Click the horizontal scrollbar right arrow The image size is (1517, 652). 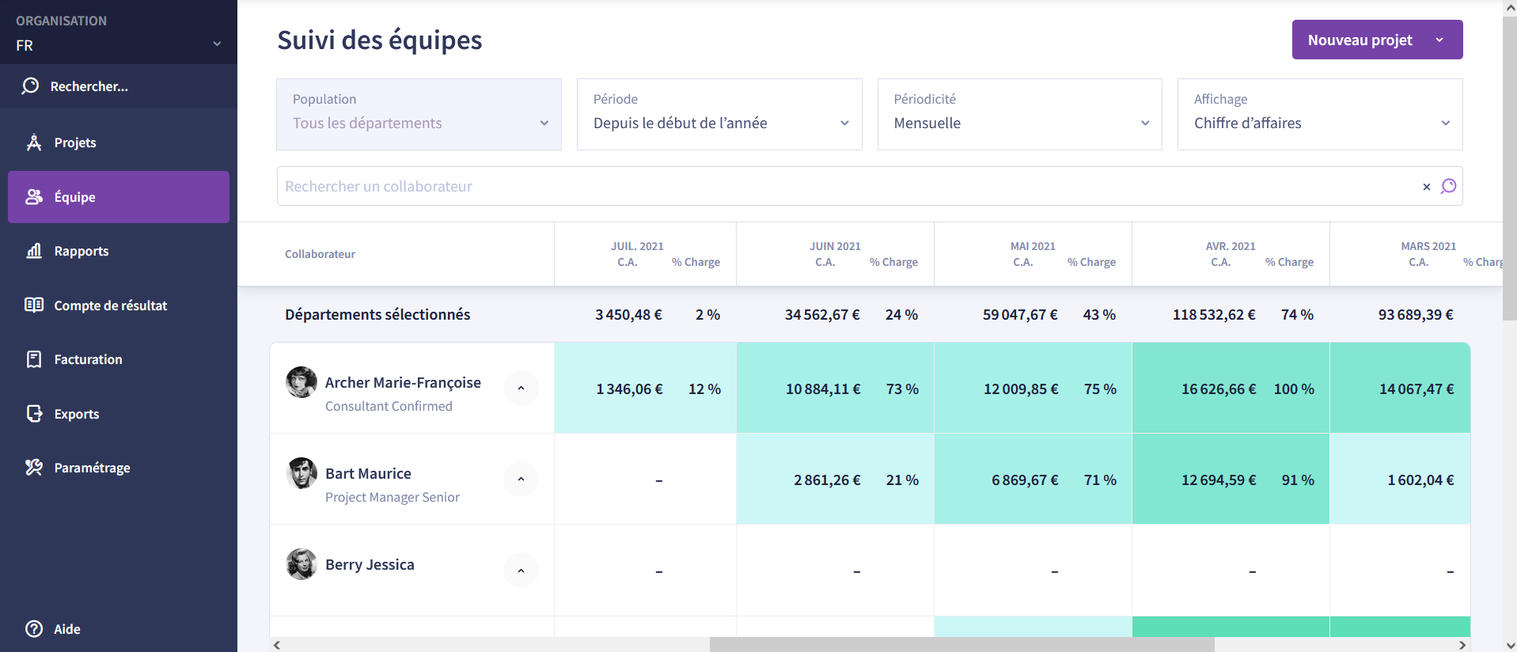[1462, 645]
